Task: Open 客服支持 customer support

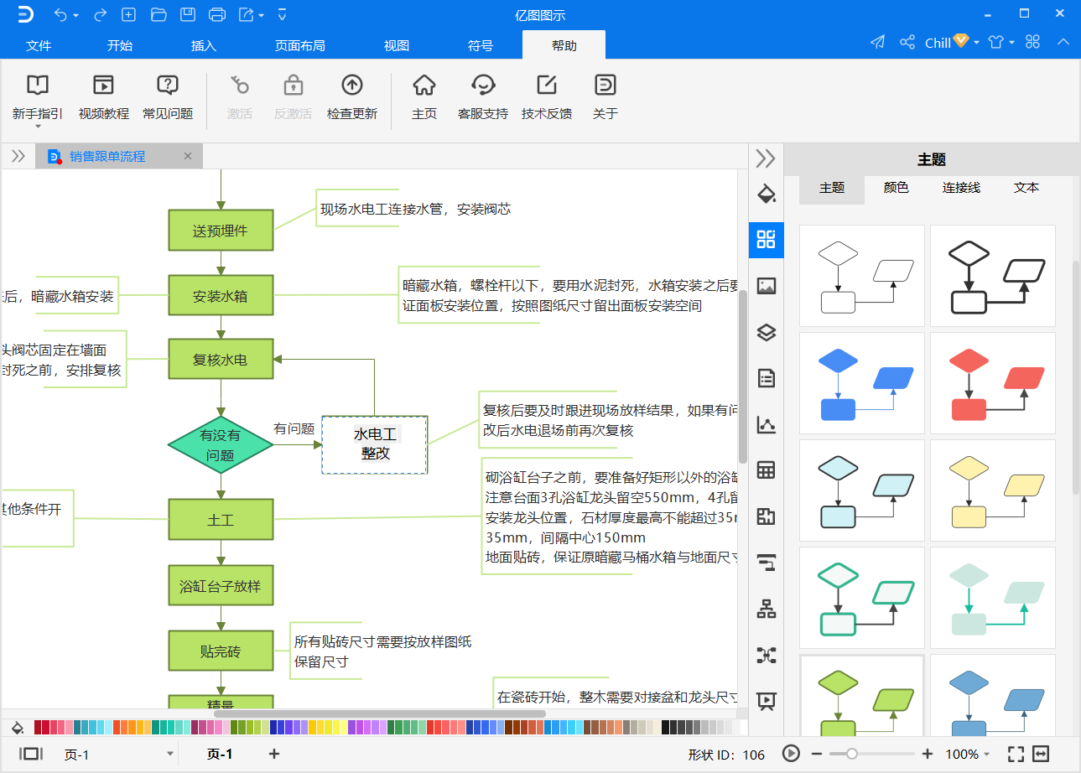Action: tap(482, 85)
